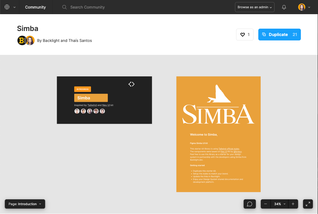
Task: Open the Browse as an admin dropdown
Action: pos(254,7)
